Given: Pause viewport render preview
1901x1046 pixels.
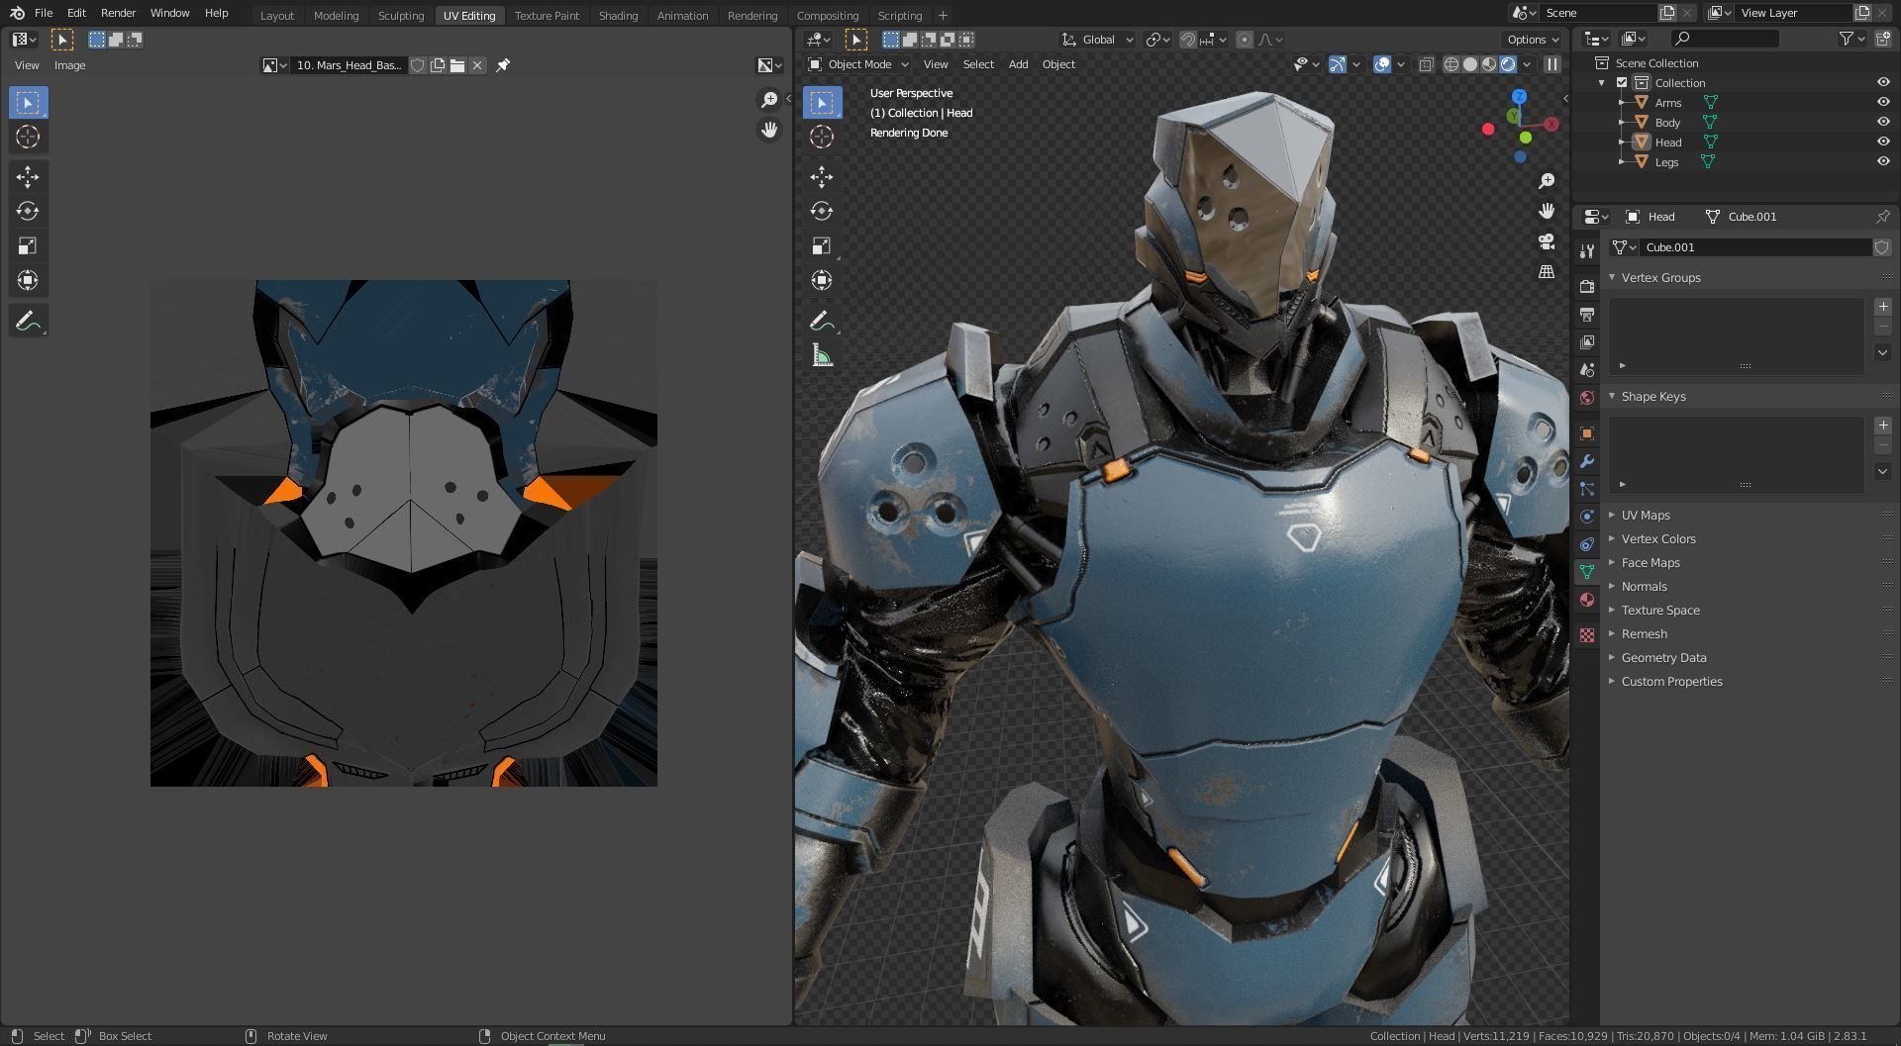Looking at the screenshot, I should [x=1551, y=64].
